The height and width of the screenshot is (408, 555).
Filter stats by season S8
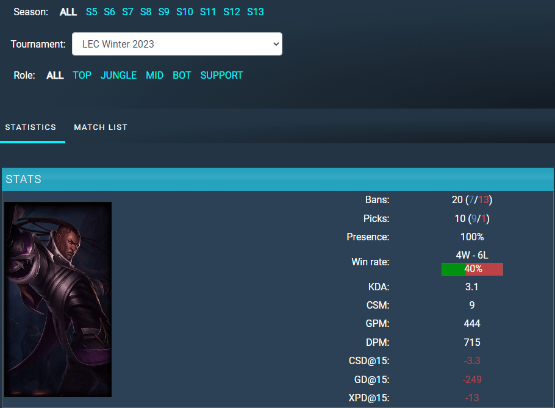pos(146,12)
